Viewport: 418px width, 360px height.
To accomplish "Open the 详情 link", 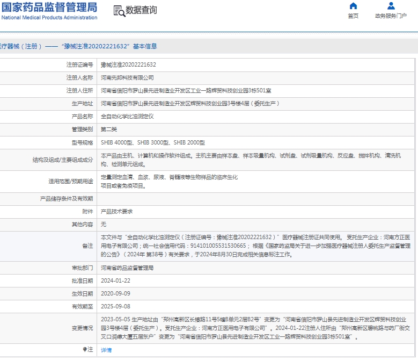I will [x=106, y=350].
